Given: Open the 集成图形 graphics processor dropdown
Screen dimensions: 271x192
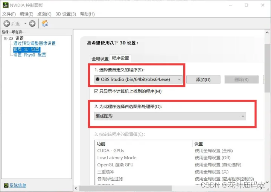Looking at the screenshot, I should 170,116.
